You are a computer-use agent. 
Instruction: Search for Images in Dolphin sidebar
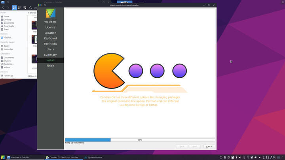6,61
